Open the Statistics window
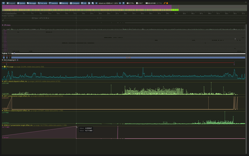249x156 pixels. (53, 3)
